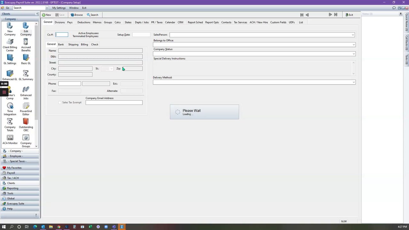This screenshot has width=409, height=230.
Task: Open the Quick Notes side tab
Action: pos(406,23)
